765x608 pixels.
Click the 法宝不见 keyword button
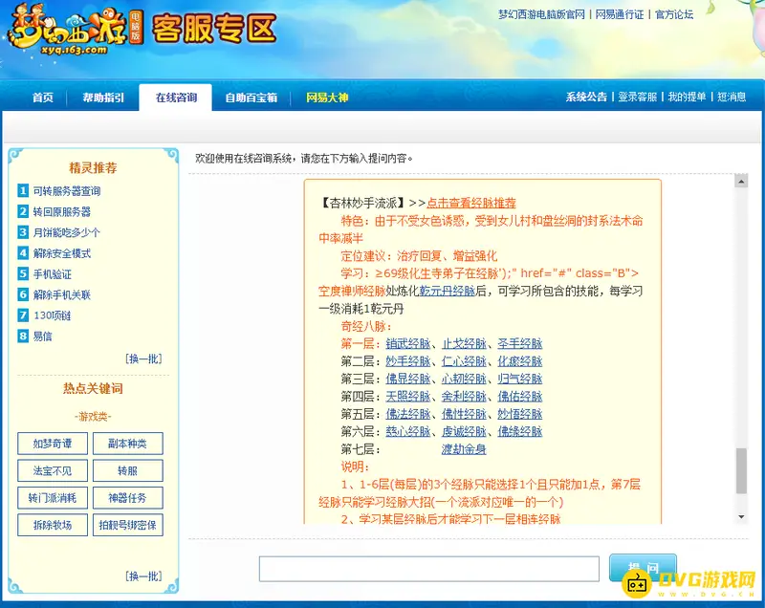[x=53, y=470]
